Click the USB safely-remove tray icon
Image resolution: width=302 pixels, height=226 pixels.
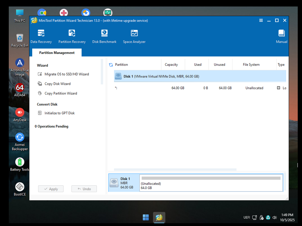pos(261,218)
